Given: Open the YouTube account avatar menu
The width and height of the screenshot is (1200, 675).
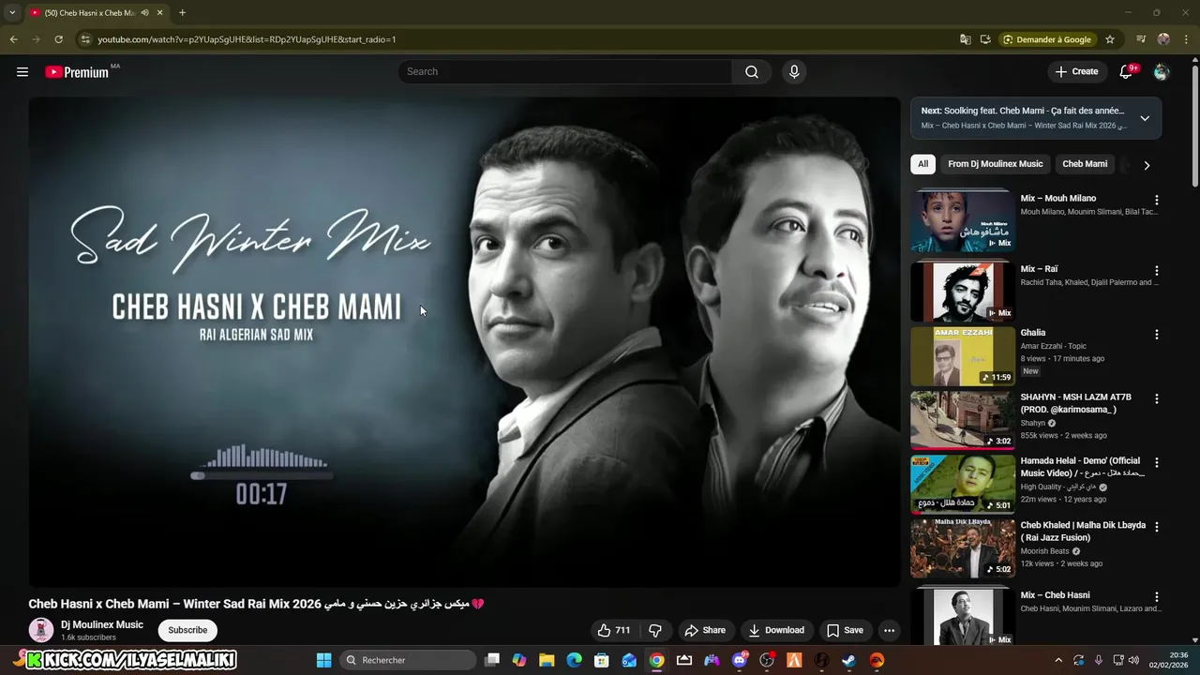Looking at the screenshot, I should click(x=1162, y=71).
